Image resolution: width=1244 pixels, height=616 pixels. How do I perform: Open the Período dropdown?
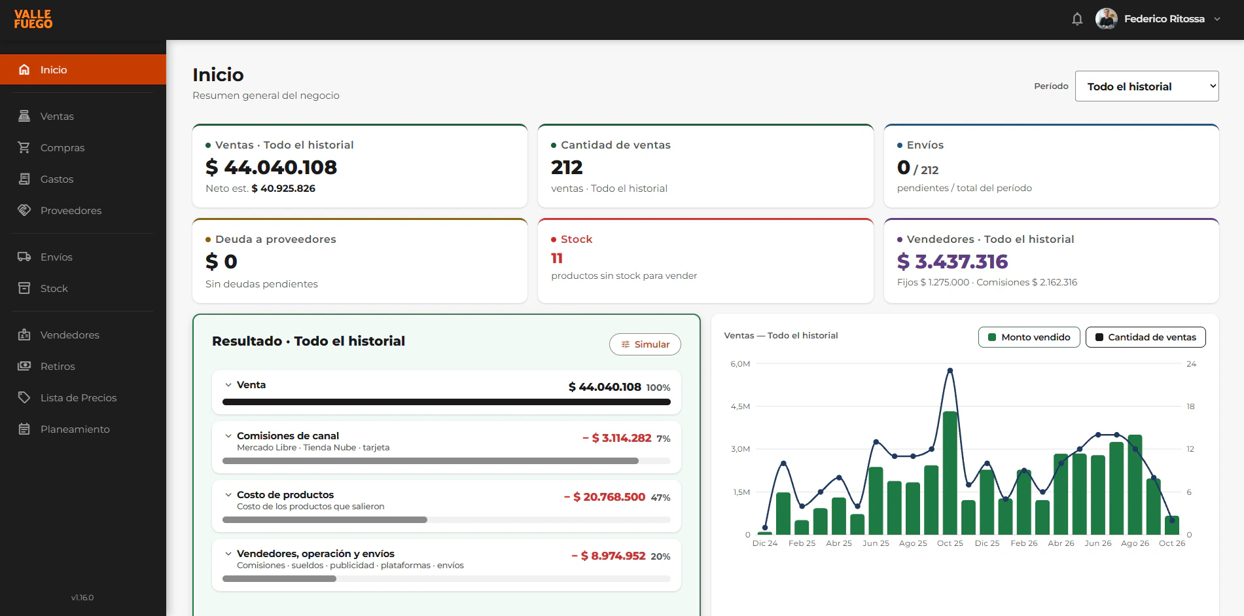1146,86
